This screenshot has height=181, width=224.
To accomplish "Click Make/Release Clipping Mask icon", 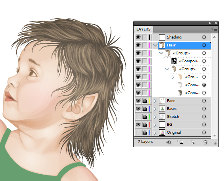I will (x=168, y=142).
